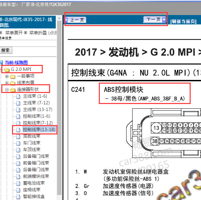201x200 pixels.
Task: Click document icon beside 底板线束
Action: coord(18,136)
